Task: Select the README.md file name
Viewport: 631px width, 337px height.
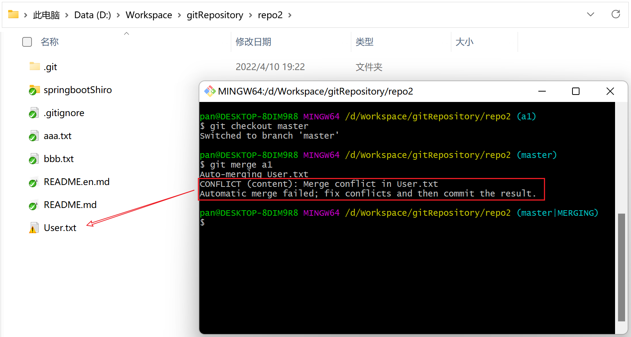Action: (x=70, y=205)
